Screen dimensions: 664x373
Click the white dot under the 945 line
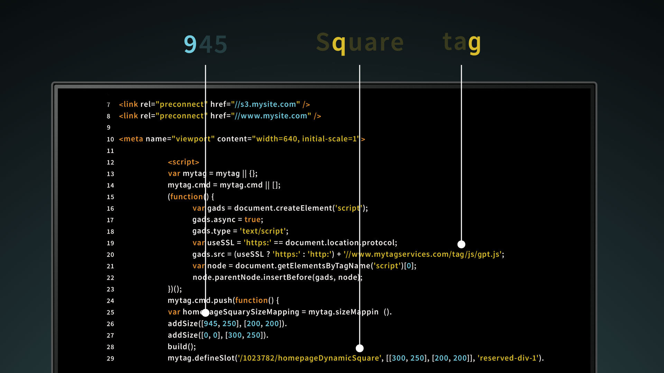tap(205, 313)
